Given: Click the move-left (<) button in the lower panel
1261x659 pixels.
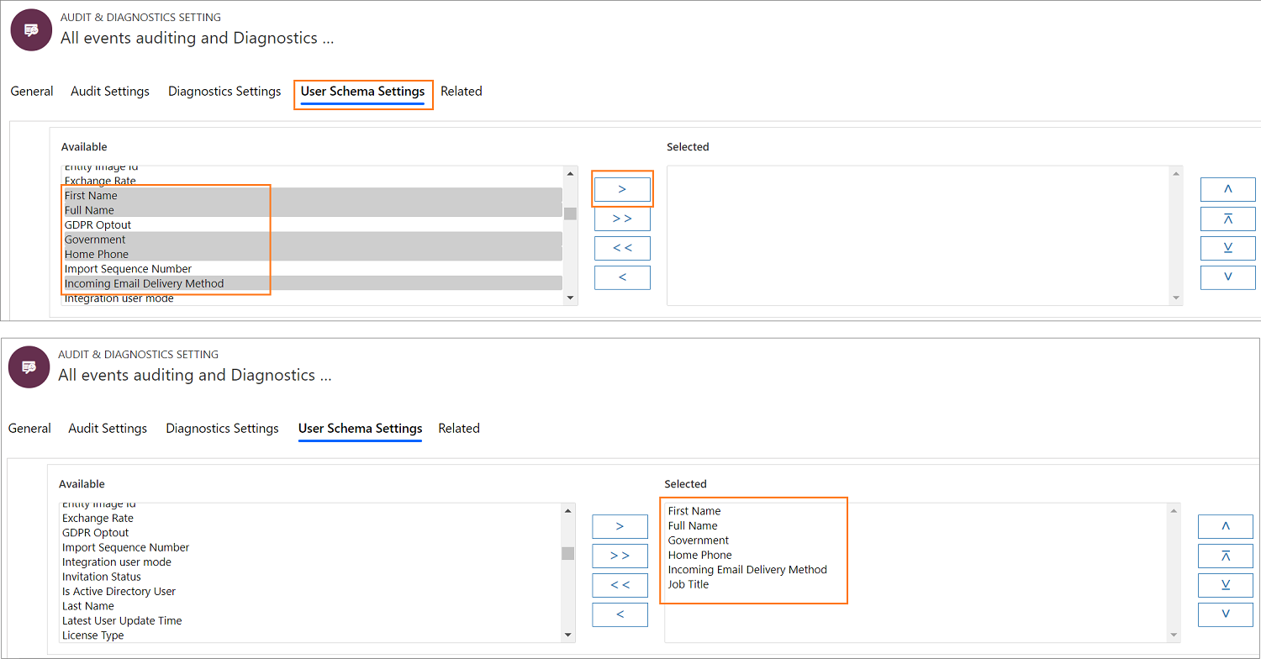Looking at the screenshot, I should [620, 614].
